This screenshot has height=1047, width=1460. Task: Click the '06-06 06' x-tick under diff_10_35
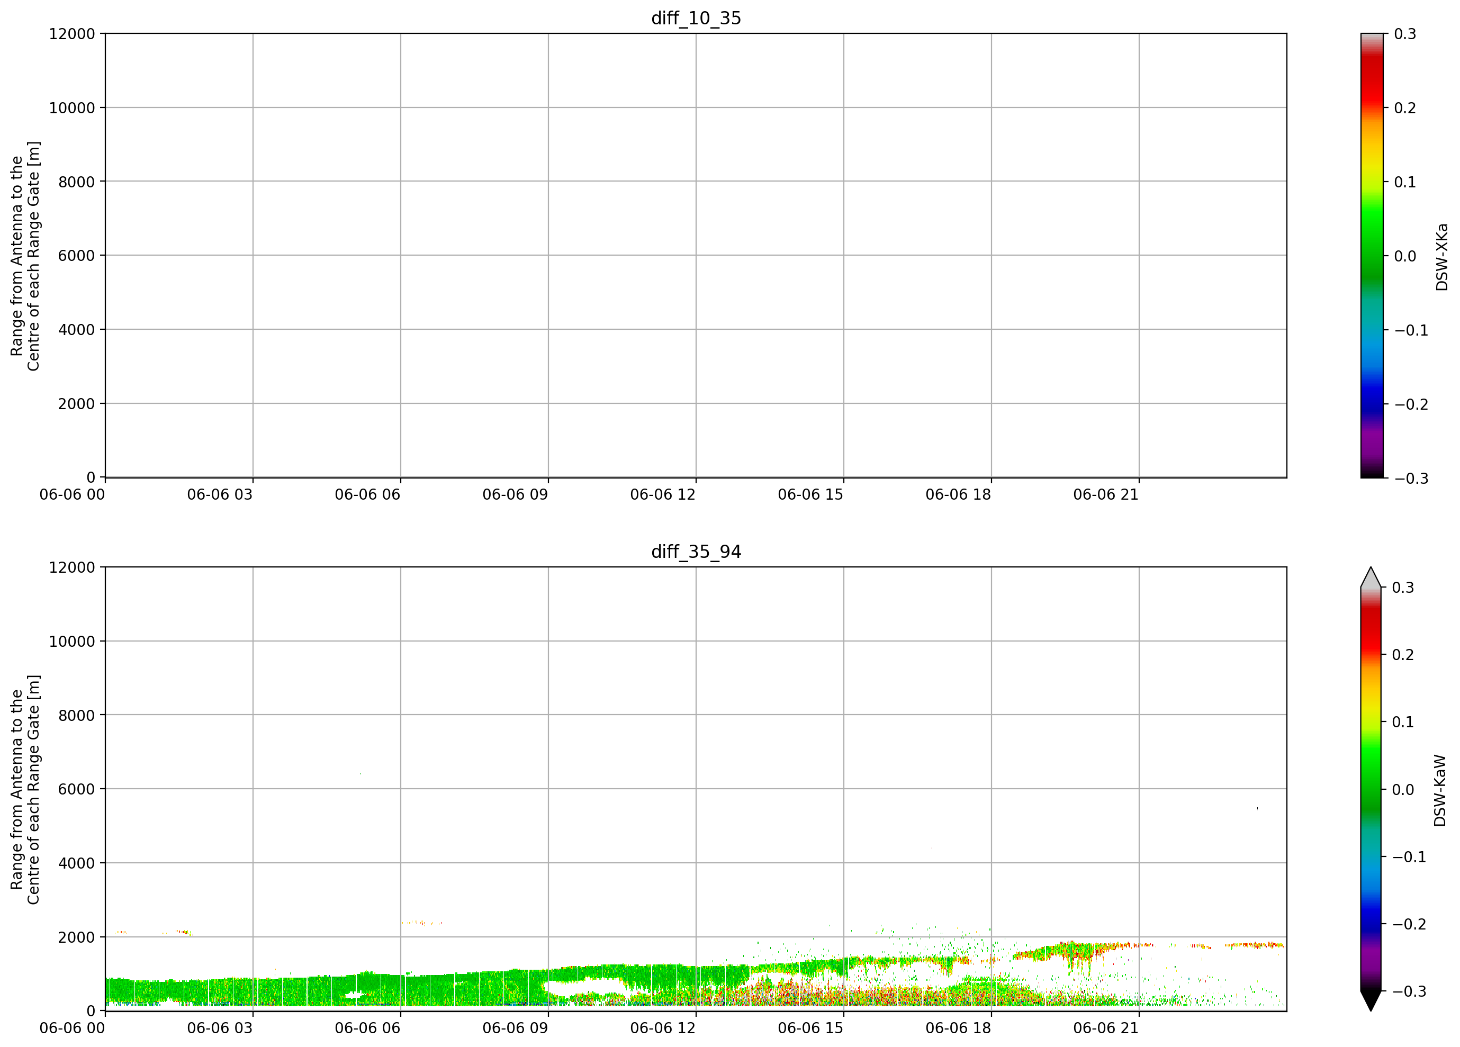(367, 494)
